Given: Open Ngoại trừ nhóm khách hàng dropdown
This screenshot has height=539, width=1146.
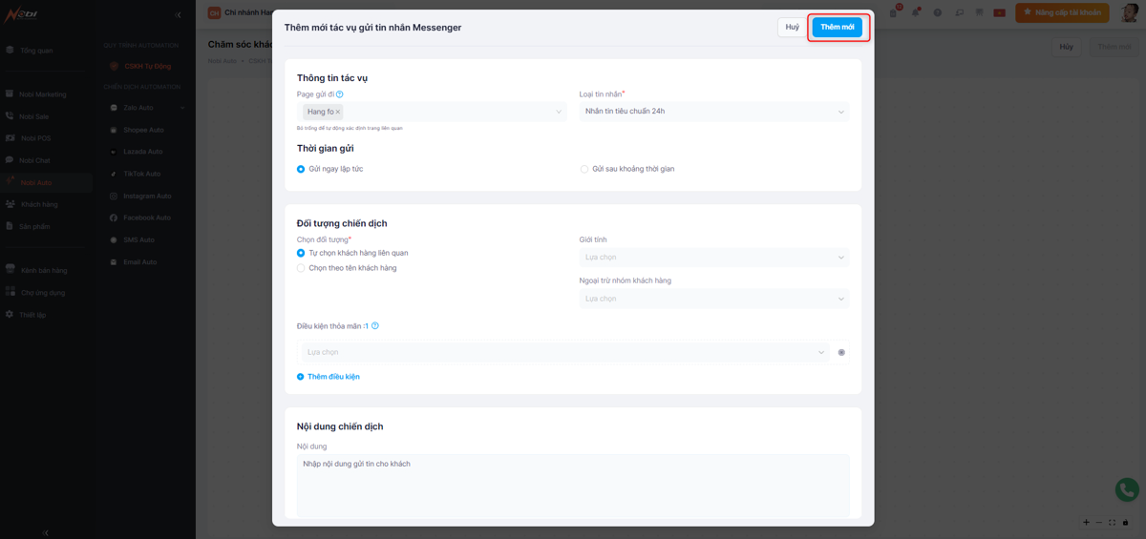Looking at the screenshot, I should point(713,299).
